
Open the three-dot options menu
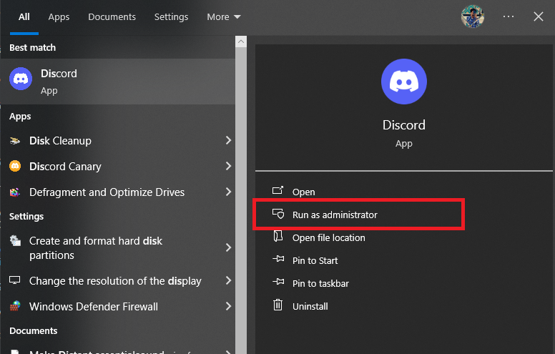coord(509,16)
